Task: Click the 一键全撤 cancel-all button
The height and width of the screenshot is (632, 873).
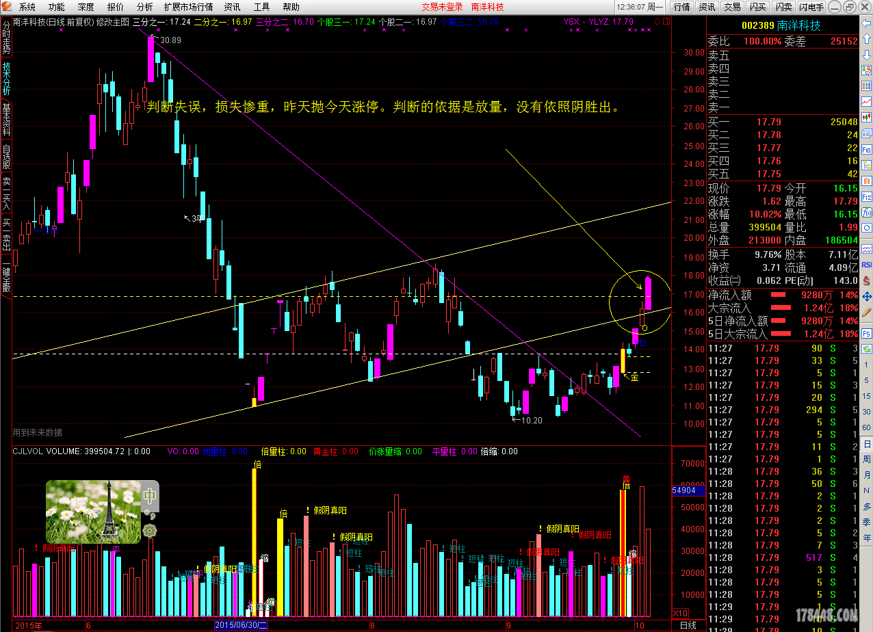Action: [x=6, y=277]
